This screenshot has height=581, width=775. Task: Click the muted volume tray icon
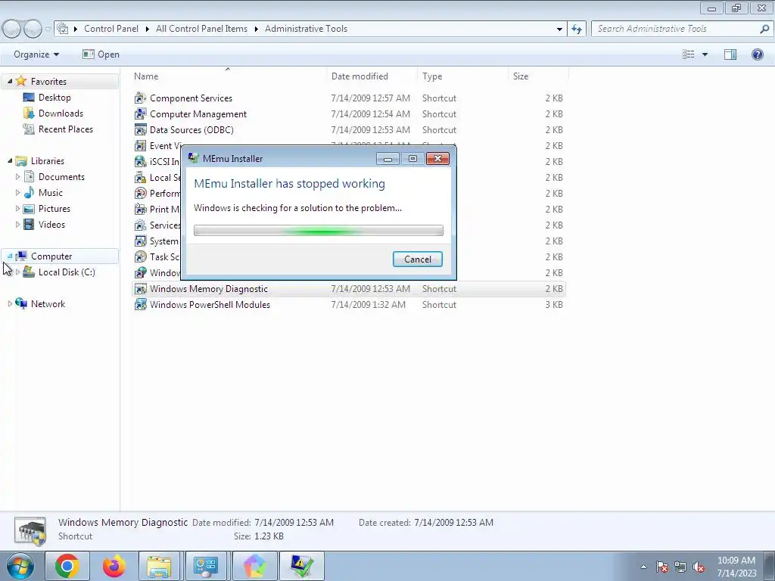pyautogui.click(x=699, y=567)
